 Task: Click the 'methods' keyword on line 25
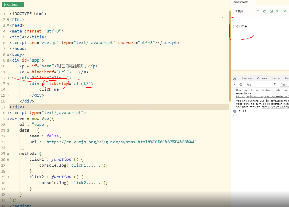(x=28, y=153)
